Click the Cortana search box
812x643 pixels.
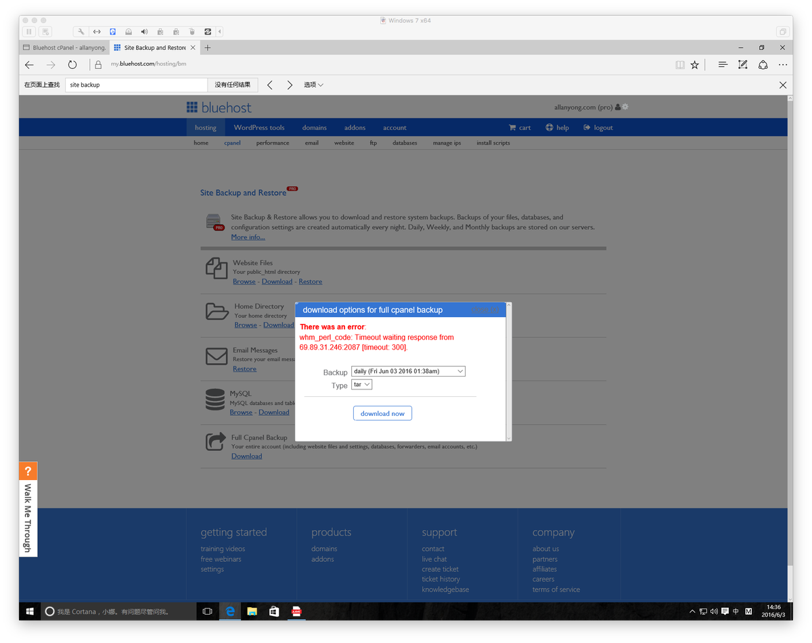(x=117, y=611)
